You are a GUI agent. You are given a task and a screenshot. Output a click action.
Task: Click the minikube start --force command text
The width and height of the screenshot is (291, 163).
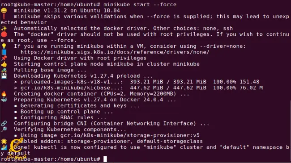click(140, 4)
